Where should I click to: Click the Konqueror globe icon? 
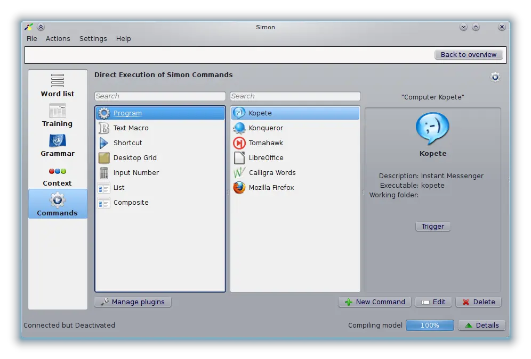pos(239,128)
